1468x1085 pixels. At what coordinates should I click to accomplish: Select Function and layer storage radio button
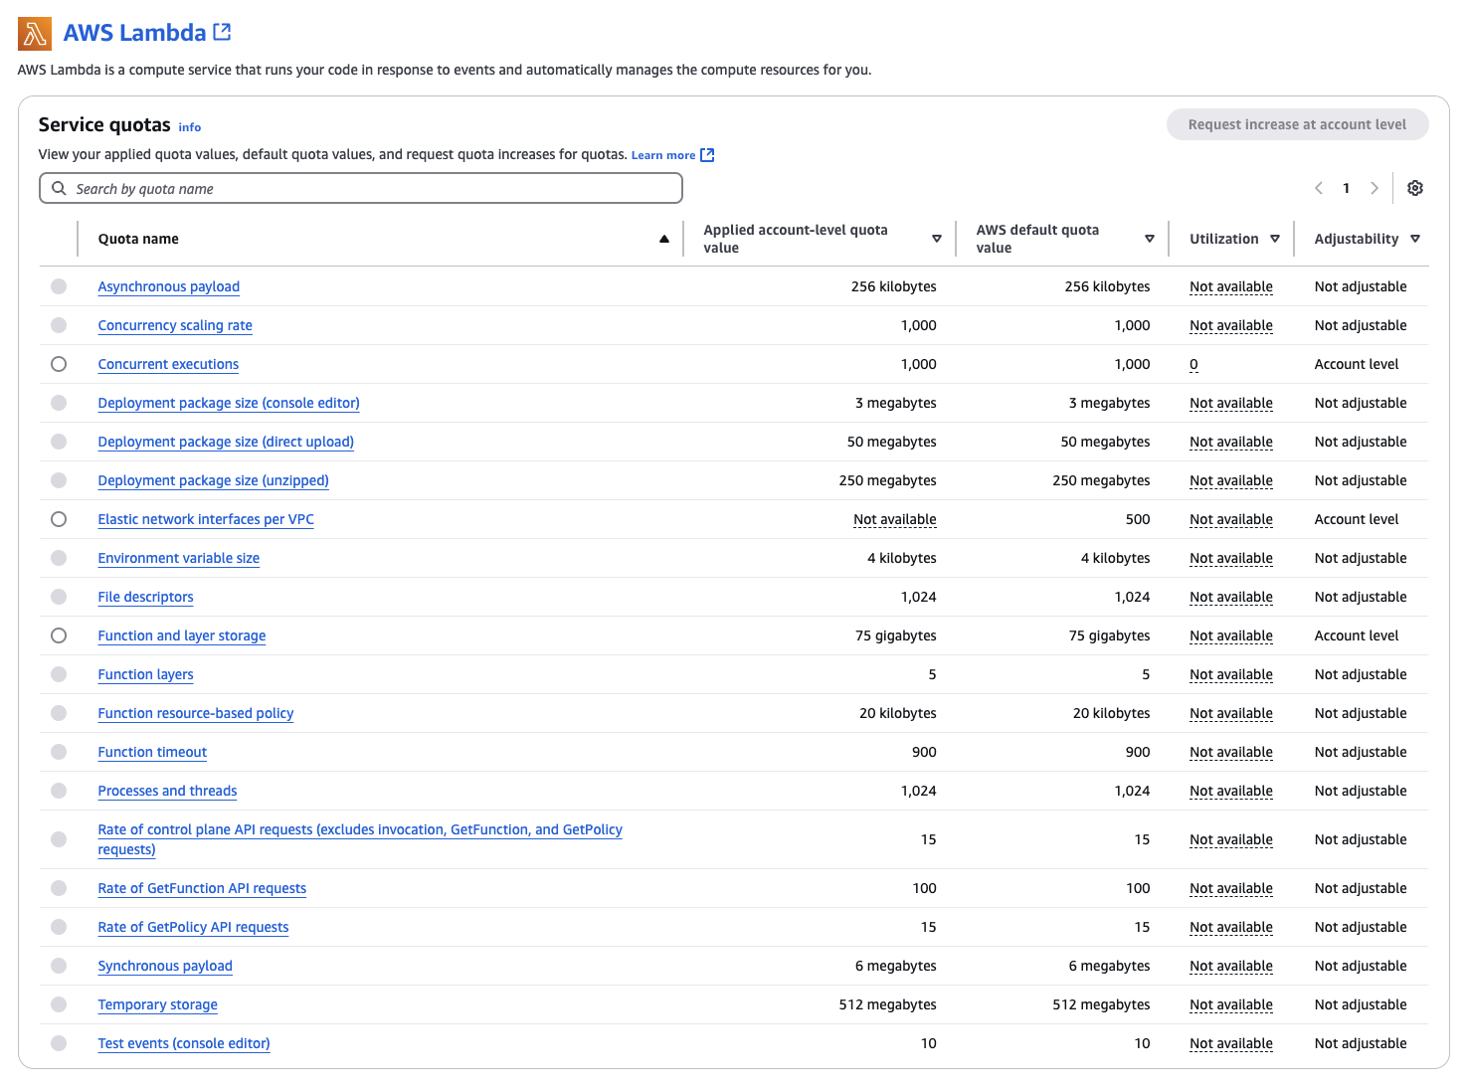59,635
